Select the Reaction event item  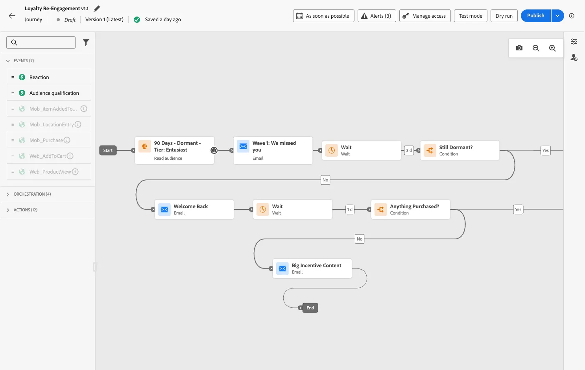click(x=49, y=77)
